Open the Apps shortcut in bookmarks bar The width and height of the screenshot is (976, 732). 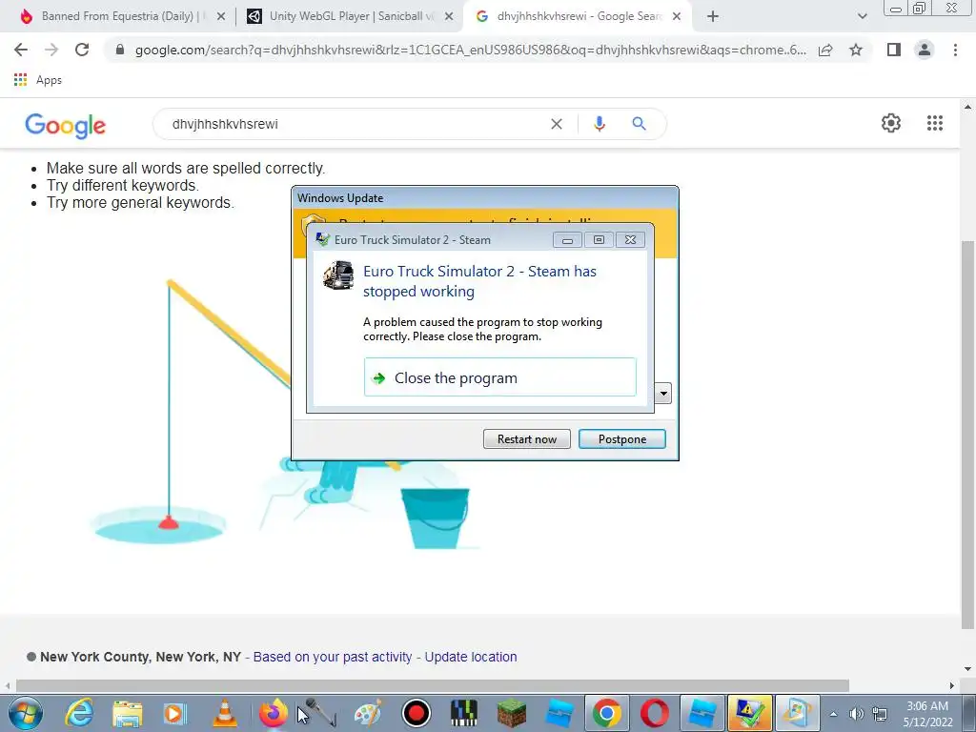[38, 80]
